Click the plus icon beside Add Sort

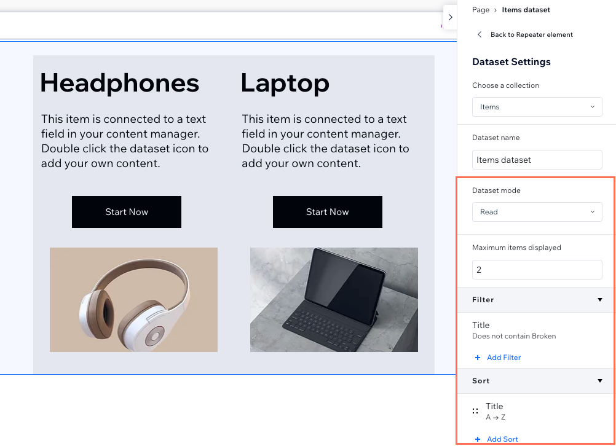(x=477, y=439)
